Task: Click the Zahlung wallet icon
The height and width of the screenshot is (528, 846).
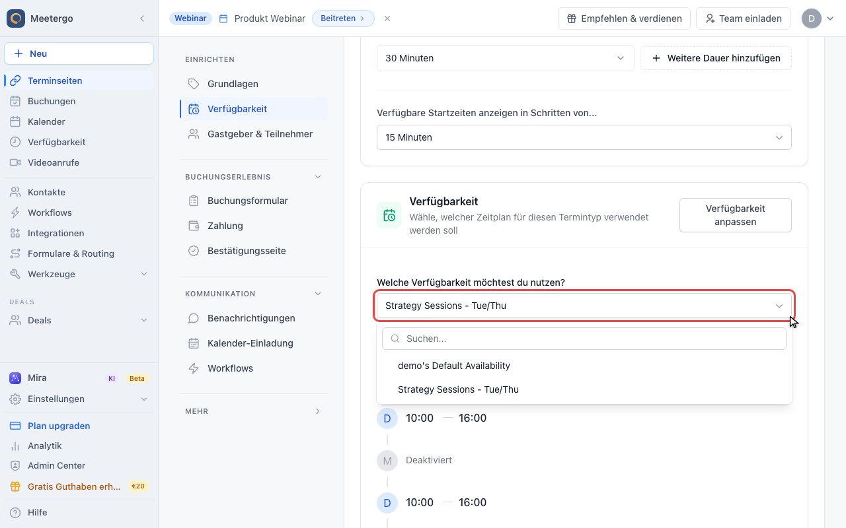Action: pos(194,226)
